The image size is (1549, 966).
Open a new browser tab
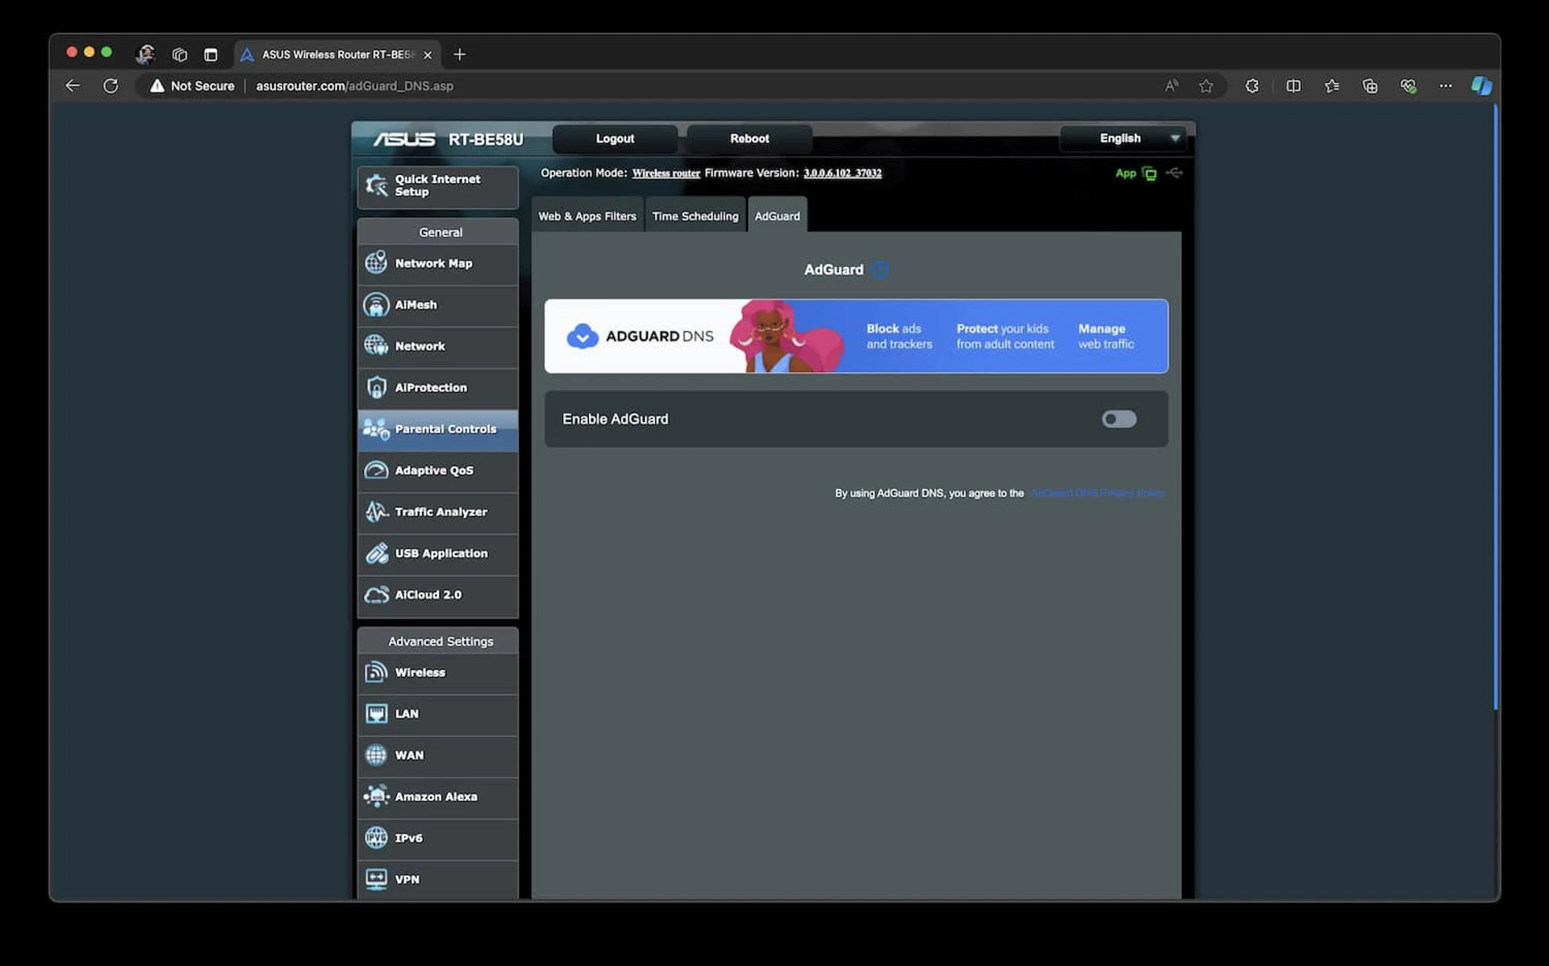point(460,54)
